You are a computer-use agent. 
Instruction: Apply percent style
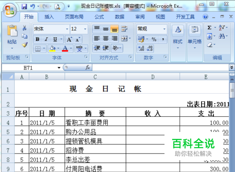coord(154,39)
